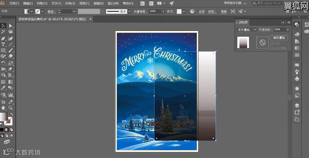The width and height of the screenshot is (309, 158).
Task: Open the stroke weight dropdown
Action: point(74,11)
